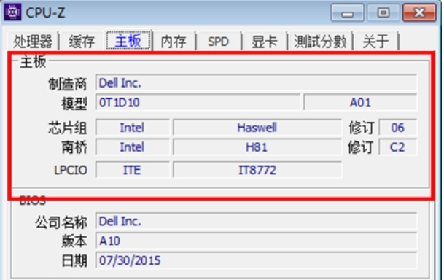The width and height of the screenshot is (444, 280).
Task: Click the LPCIO label
Action: point(71,170)
